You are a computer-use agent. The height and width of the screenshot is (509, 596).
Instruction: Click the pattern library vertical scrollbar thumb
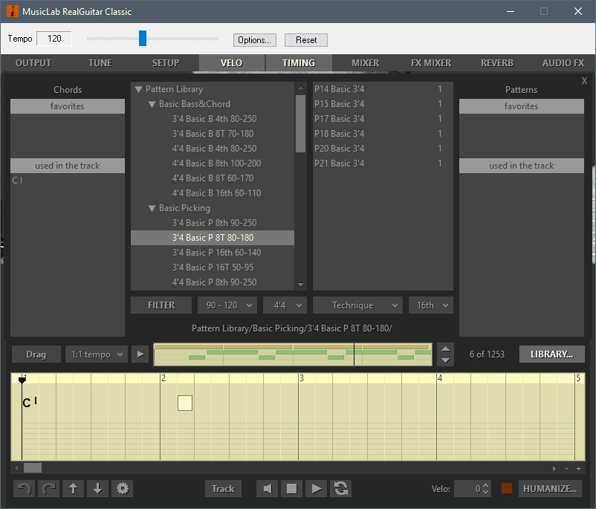[301, 123]
